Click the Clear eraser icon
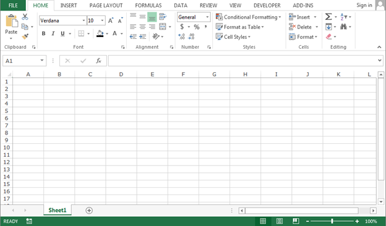Screen dimensions: 386x226 point(328,36)
